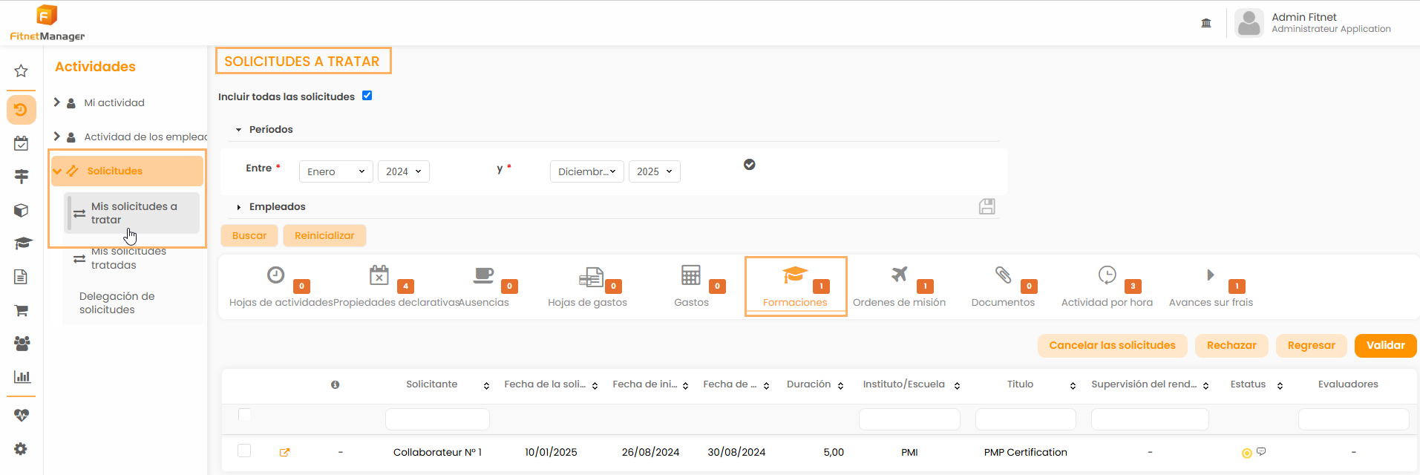
Task: Click the favorites star icon in sidebar
Action: 21,71
